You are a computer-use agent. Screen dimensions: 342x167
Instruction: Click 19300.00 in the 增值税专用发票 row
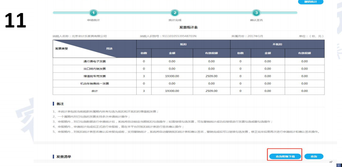click(x=172, y=76)
